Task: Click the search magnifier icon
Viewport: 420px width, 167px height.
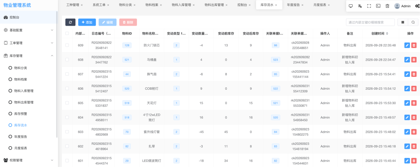Action: click(413, 23)
